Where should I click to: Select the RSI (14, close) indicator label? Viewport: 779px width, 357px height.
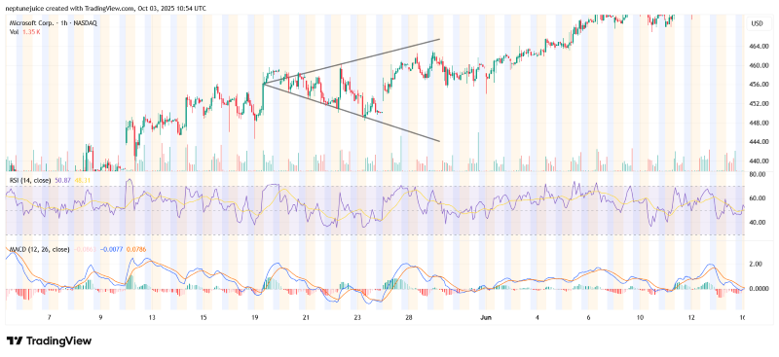click(30, 180)
